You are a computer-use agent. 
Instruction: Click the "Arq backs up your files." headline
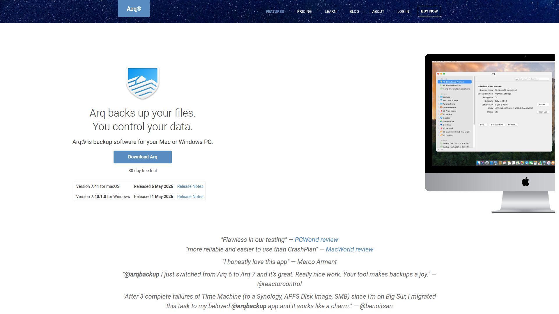[143, 113]
